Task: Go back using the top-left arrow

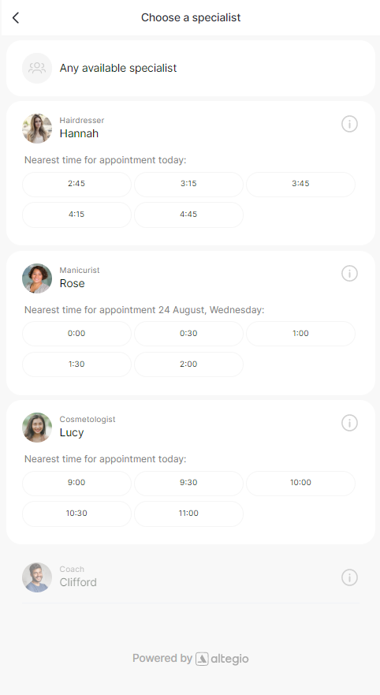Action: pos(16,17)
